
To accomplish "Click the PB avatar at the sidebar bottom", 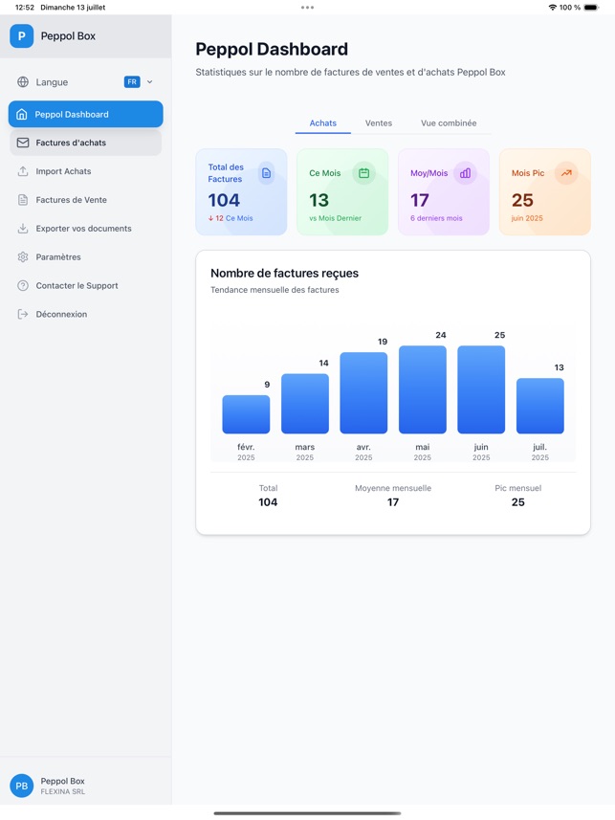I will coord(21,786).
